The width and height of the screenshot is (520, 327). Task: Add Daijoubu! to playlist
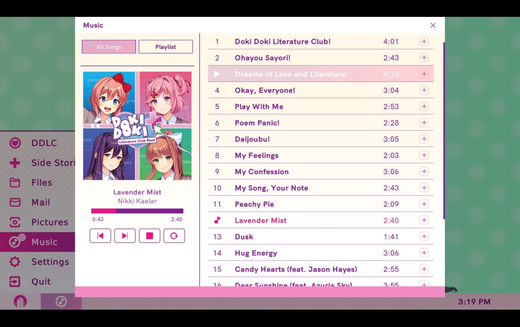click(x=424, y=139)
